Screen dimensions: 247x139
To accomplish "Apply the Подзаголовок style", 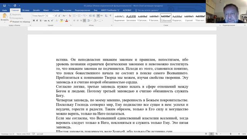I will pyautogui.click(x=177, y=18).
